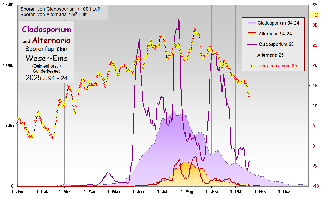Image resolution: width=321 pixels, height=199 pixels.
Task: Click the orange Alternaria 94-24 legend swatch
Action: pos(252,34)
